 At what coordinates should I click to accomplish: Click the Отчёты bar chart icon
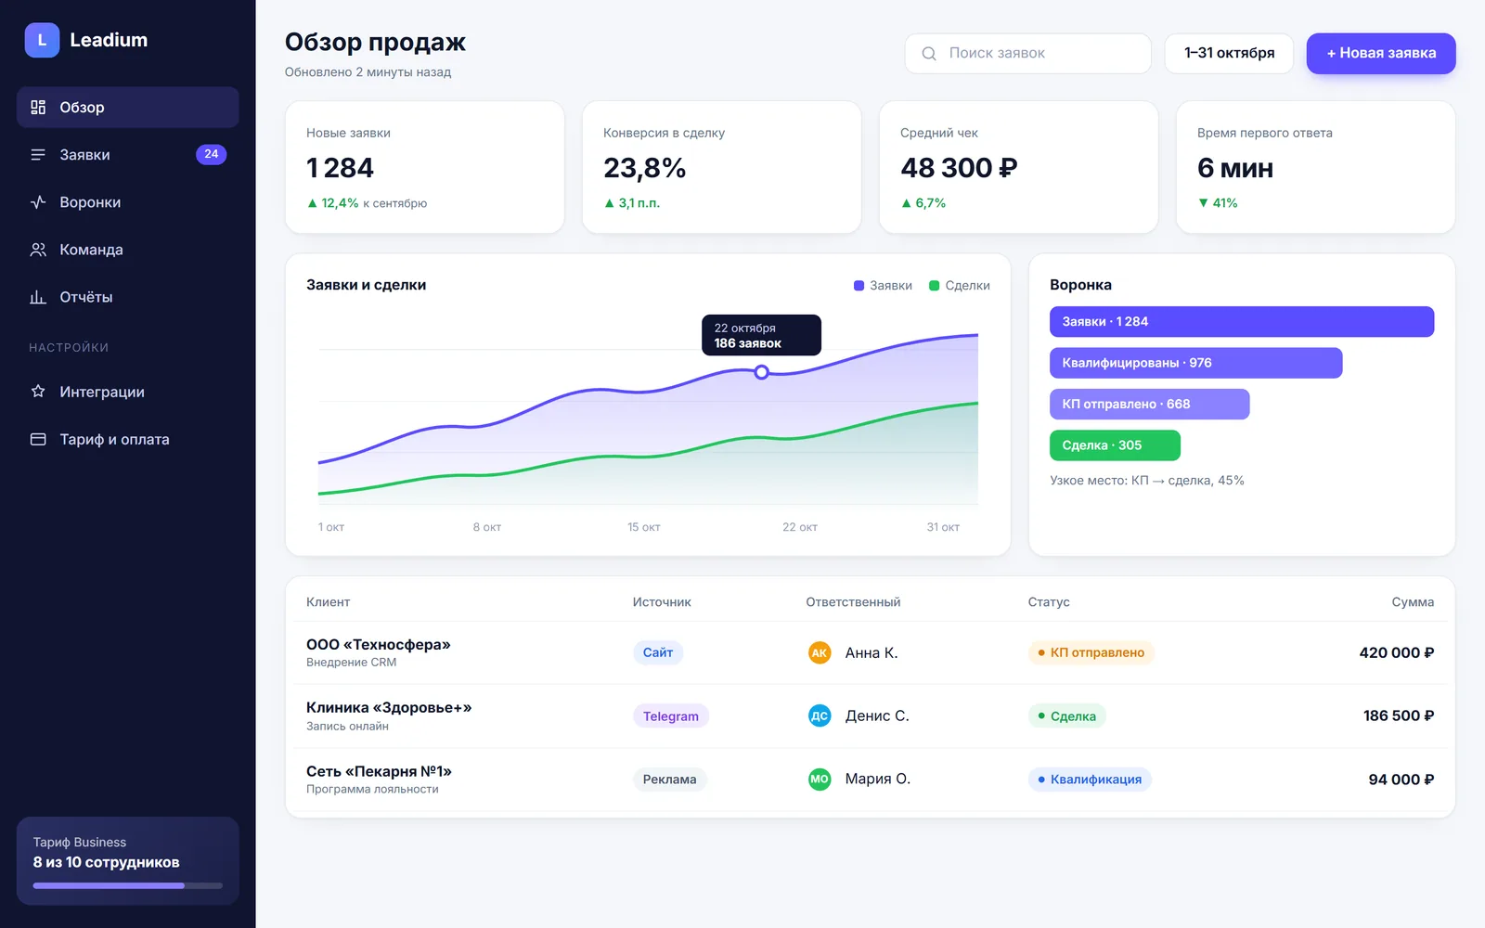(38, 297)
